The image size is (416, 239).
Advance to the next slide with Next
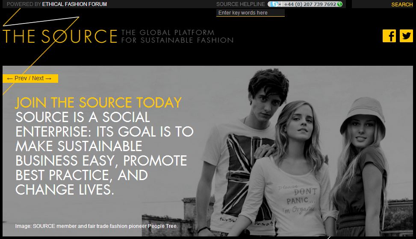click(x=41, y=79)
